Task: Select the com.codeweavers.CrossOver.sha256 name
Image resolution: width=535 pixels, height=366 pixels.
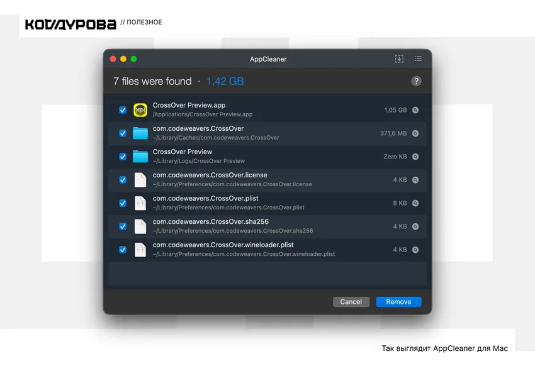Action: 210,221
